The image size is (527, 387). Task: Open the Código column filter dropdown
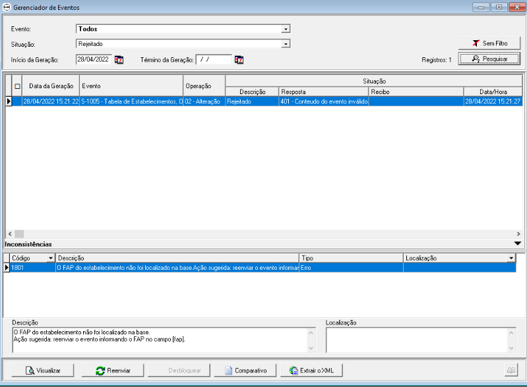pyautogui.click(x=50, y=259)
